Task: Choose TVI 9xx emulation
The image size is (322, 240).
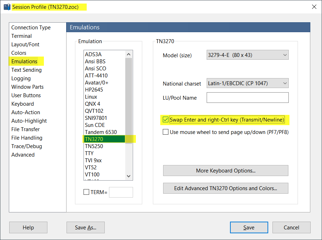Action: (x=104, y=160)
